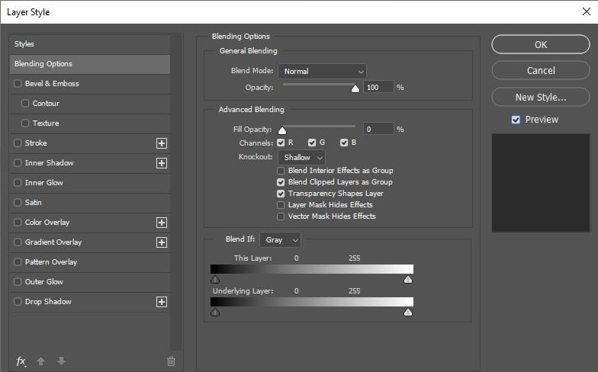This screenshot has height=372, width=598.
Task: Click the delete effect trash icon
Action: [x=171, y=361]
